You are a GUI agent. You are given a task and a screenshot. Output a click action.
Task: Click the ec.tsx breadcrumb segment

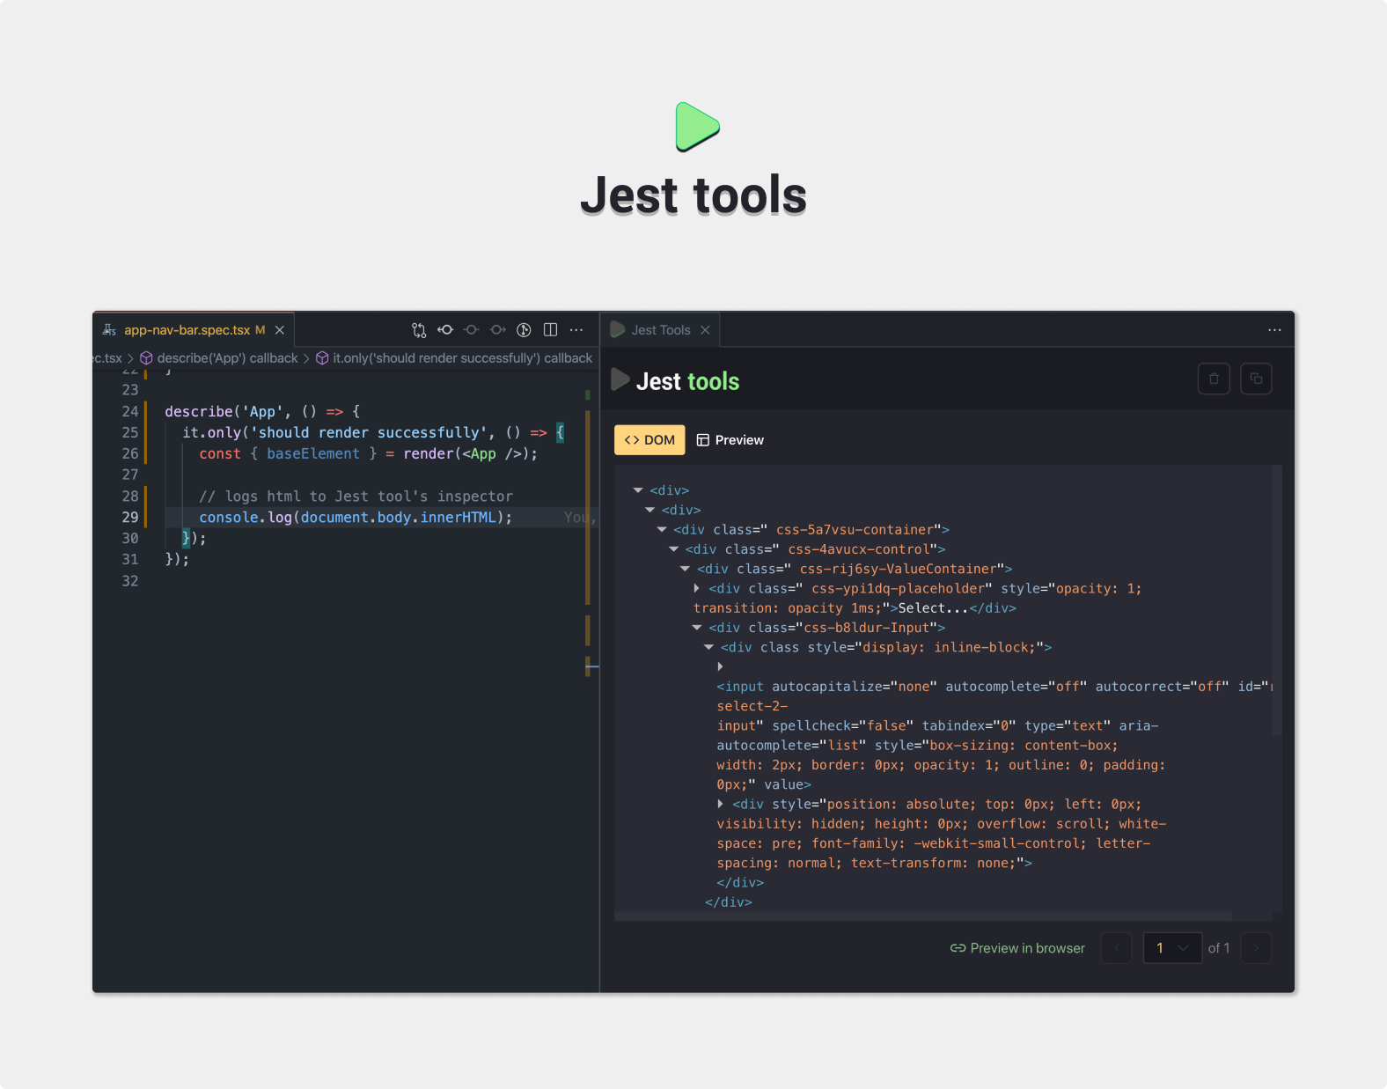point(107,358)
